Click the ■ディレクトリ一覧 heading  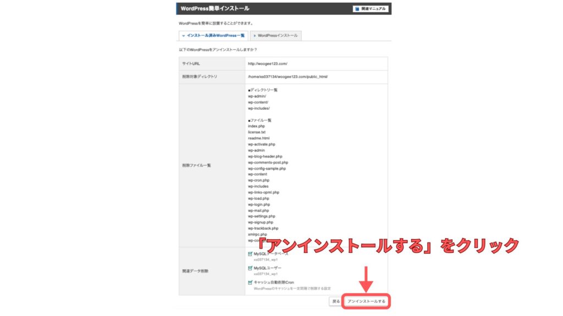(x=262, y=90)
